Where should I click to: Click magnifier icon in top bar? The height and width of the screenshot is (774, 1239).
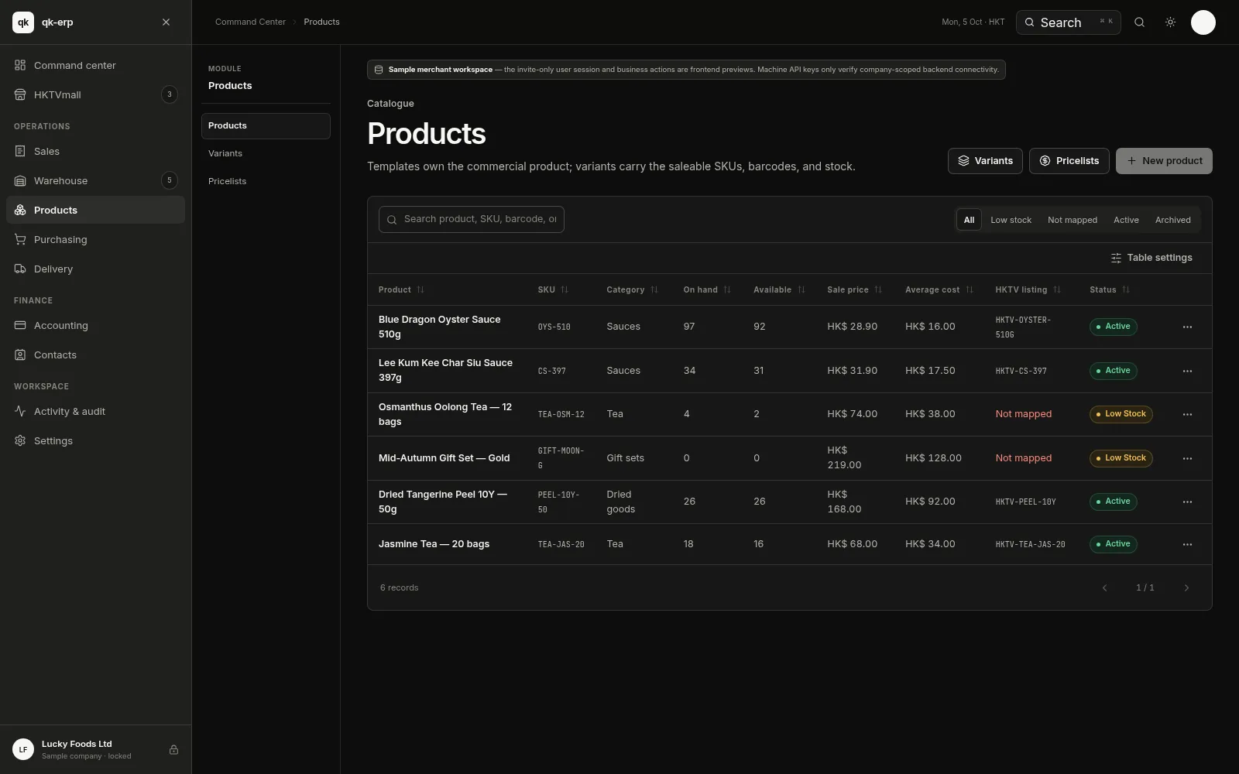click(1139, 22)
